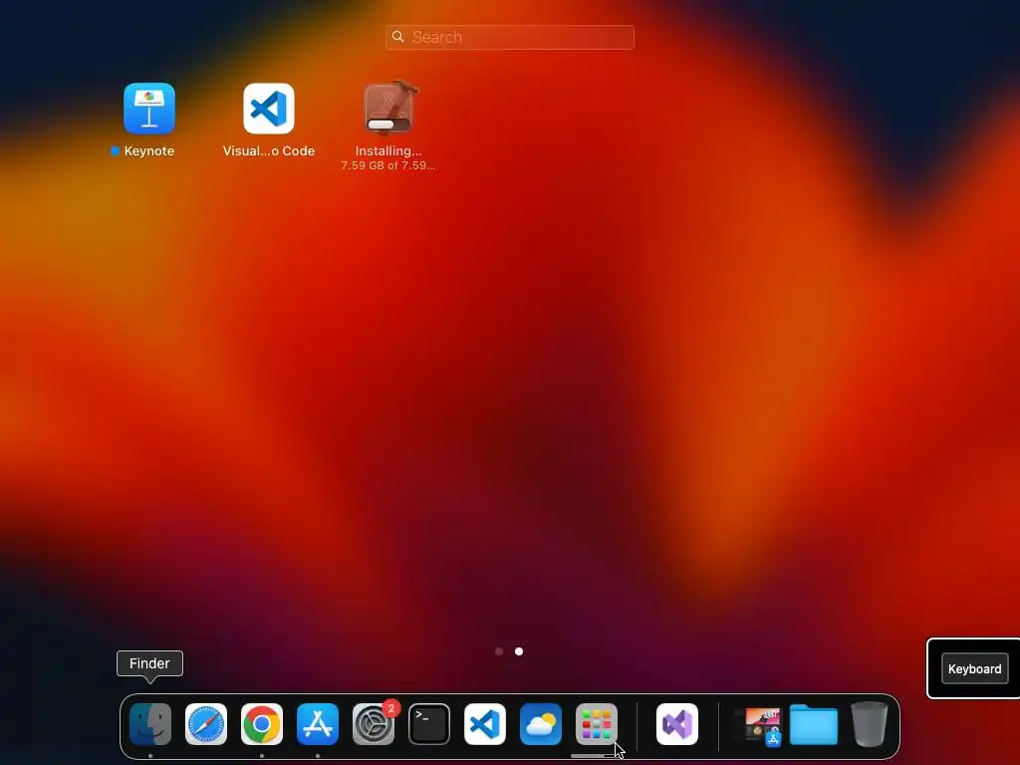Launch Google Chrome from the Dock
Image resolution: width=1020 pixels, height=765 pixels.
tap(262, 724)
